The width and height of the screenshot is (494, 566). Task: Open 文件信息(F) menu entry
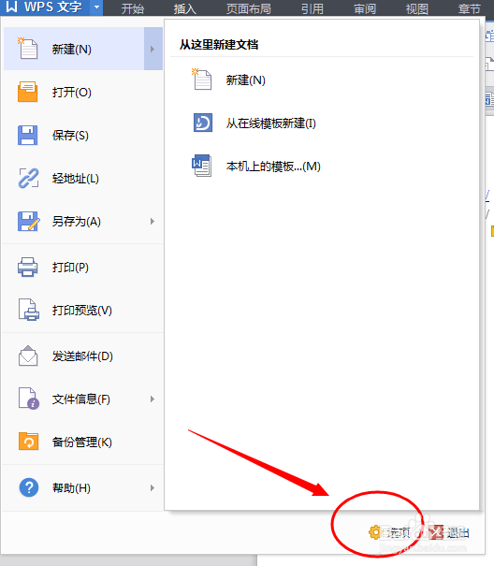pyautogui.click(x=83, y=399)
